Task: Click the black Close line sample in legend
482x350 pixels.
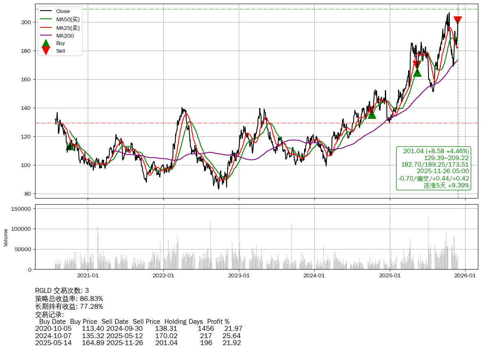Action: 46,11
